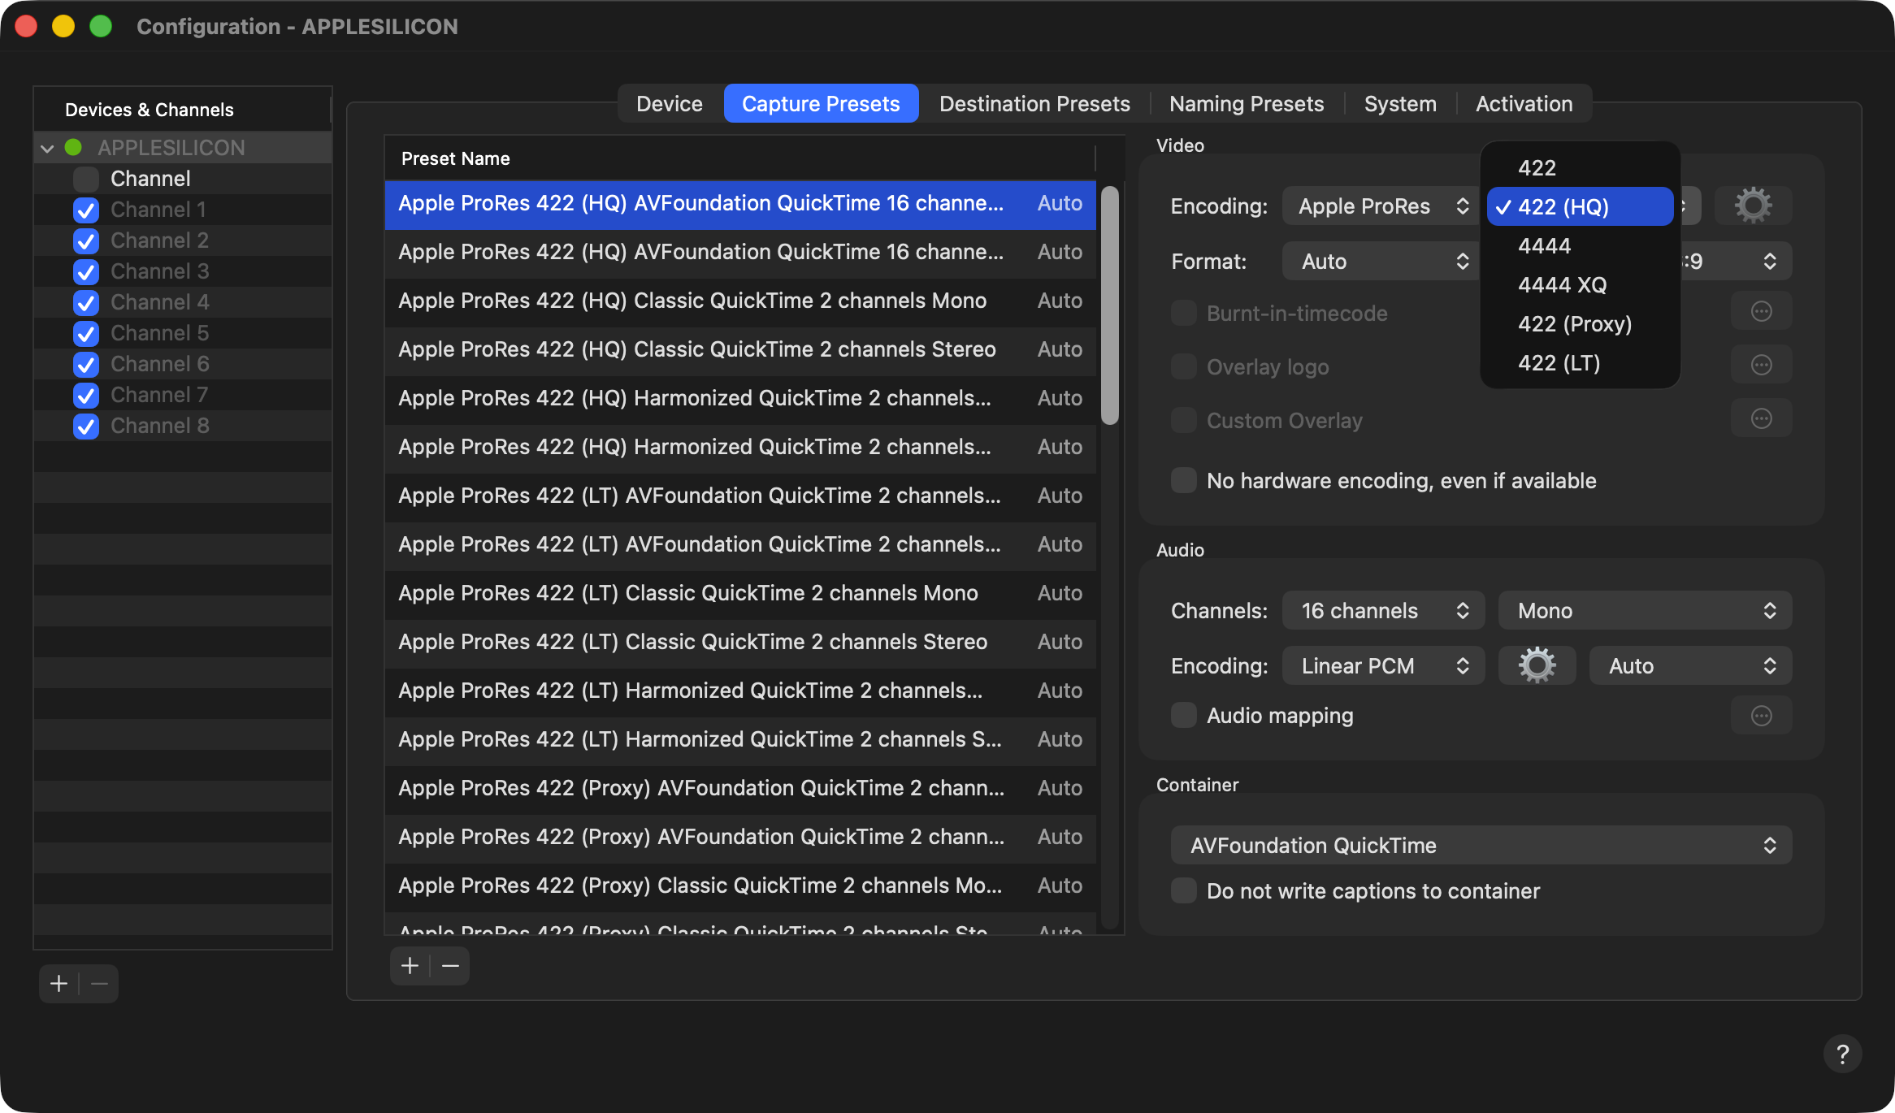Select 422 (Proxy) from the menu
Screen dimensions: 1895x1113
coord(1581,323)
